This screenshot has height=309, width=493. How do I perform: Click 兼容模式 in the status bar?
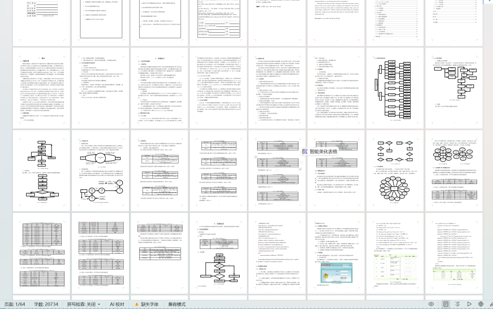tap(177, 304)
